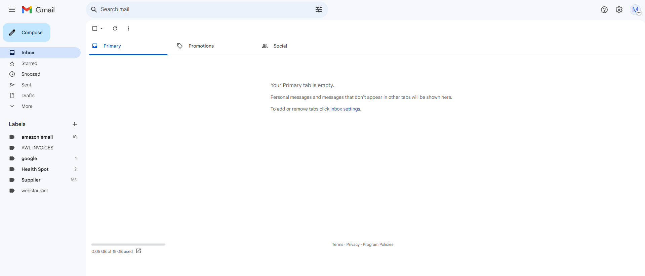Viewport: 645px width, 276px height.
Task: Click the Promotions tag icon
Action: point(180,46)
